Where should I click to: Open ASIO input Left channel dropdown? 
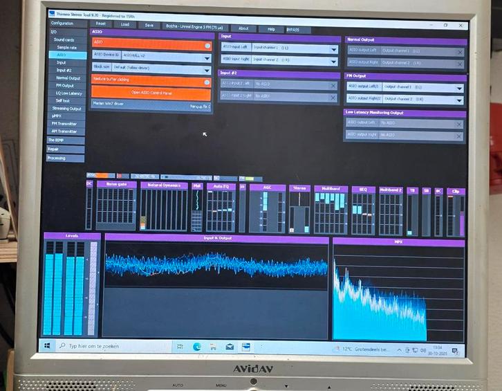click(x=333, y=49)
